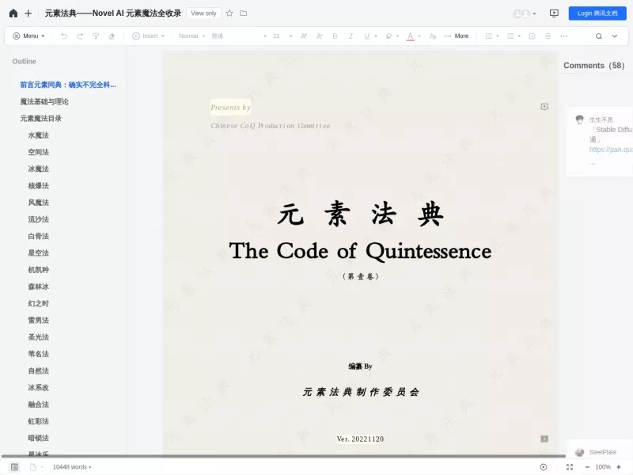This screenshot has width=633, height=475.
Task: Jump to 冰魔法 outline entry
Action: (38, 169)
